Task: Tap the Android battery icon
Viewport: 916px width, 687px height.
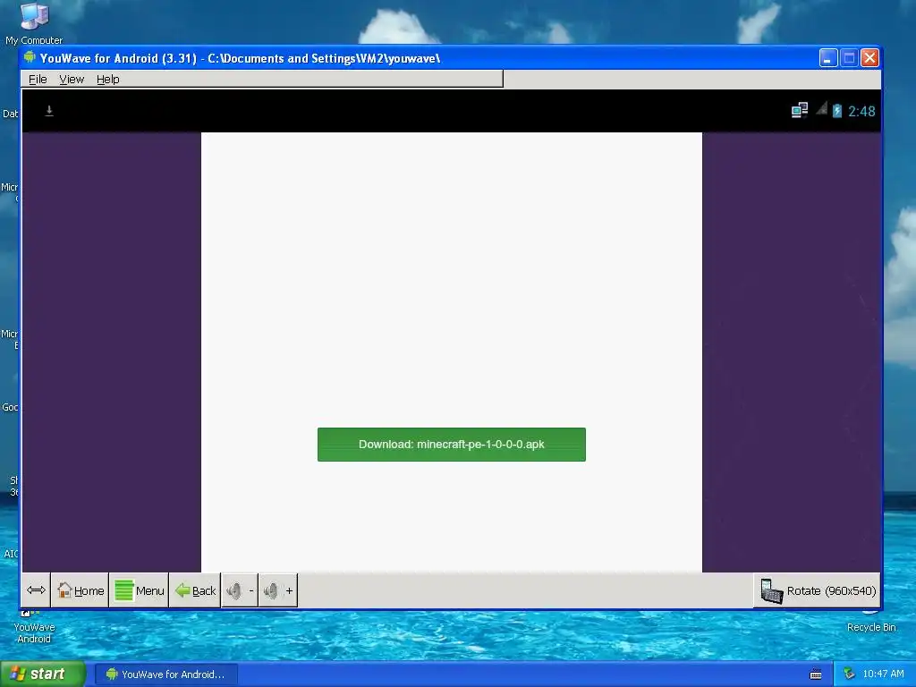Action: [x=837, y=110]
